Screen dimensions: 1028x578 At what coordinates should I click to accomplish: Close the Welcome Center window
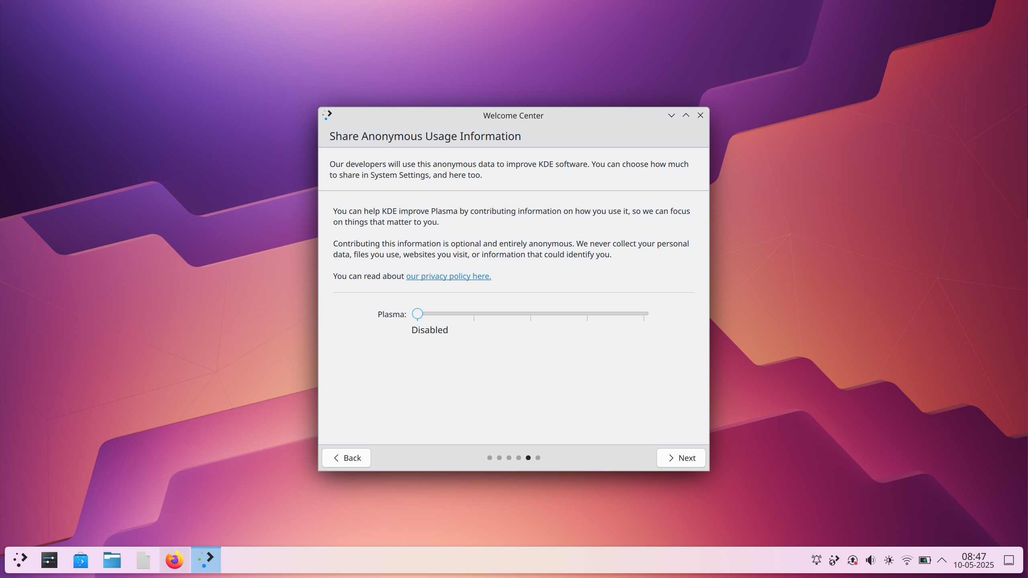pyautogui.click(x=700, y=115)
